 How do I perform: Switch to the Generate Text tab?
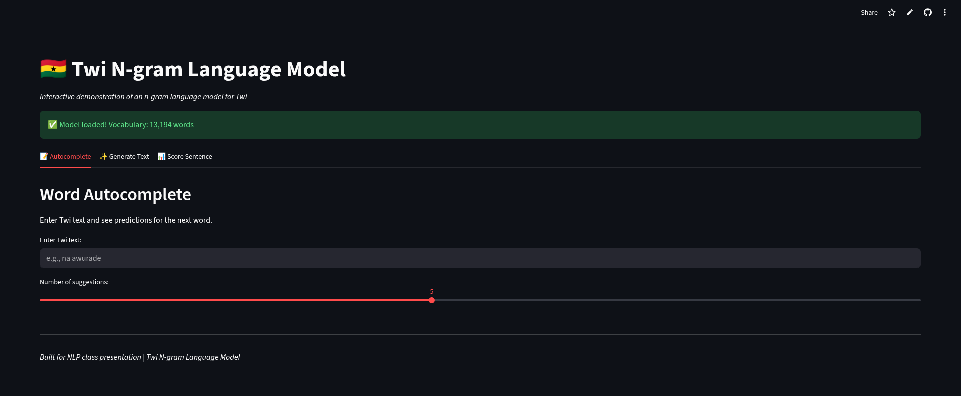(x=129, y=156)
